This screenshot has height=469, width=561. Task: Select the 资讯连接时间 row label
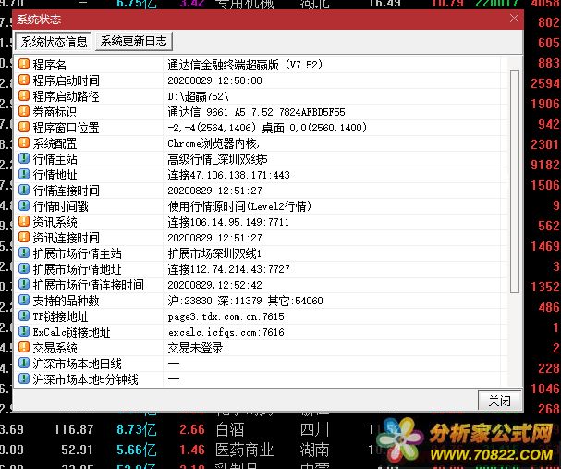[66, 238]
